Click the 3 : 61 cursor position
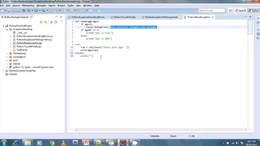 pos(192,136)
